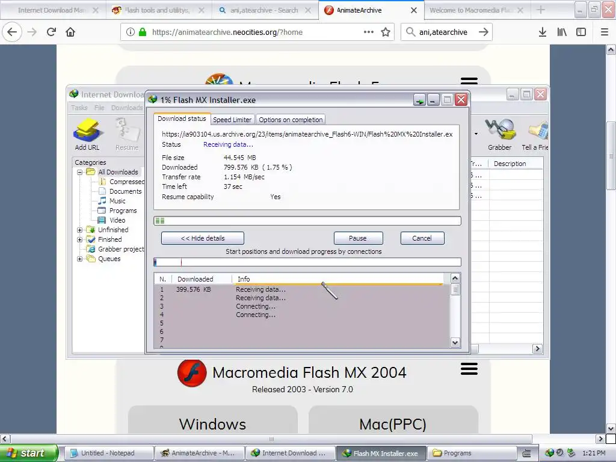Click the IDM tray icon in system tray

click(549, 453)
